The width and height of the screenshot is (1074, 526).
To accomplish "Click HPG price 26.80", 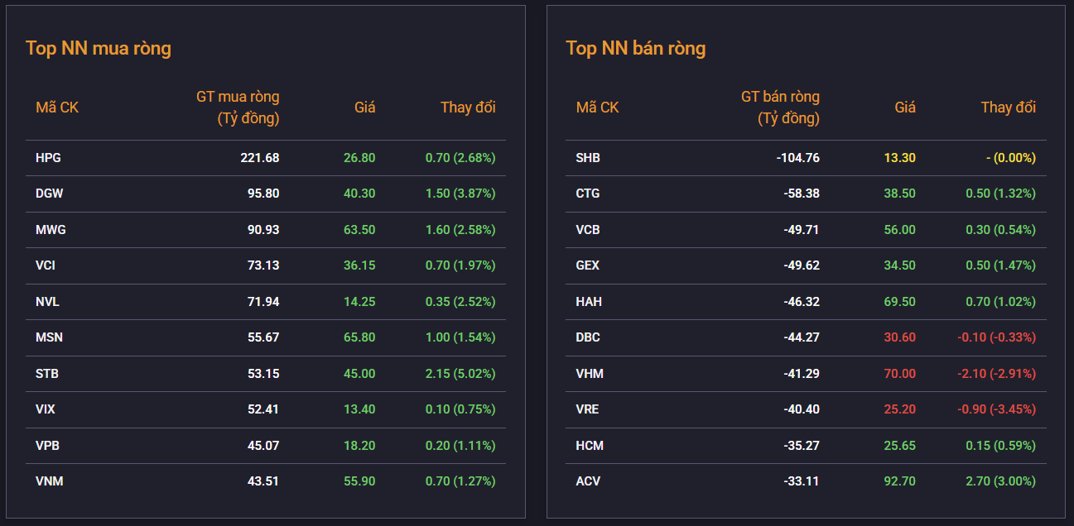I will click(x=359, y=158).
